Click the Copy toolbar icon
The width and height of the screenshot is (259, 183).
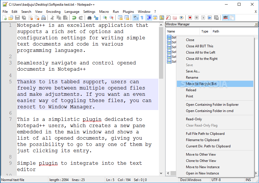[x=59, y=18]
